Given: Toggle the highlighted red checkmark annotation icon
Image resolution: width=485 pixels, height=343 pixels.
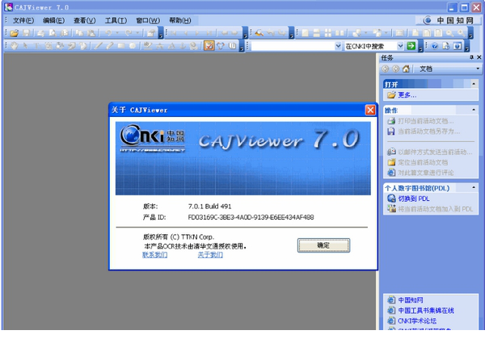Looking at the screenshot, I should pos(209,46).
